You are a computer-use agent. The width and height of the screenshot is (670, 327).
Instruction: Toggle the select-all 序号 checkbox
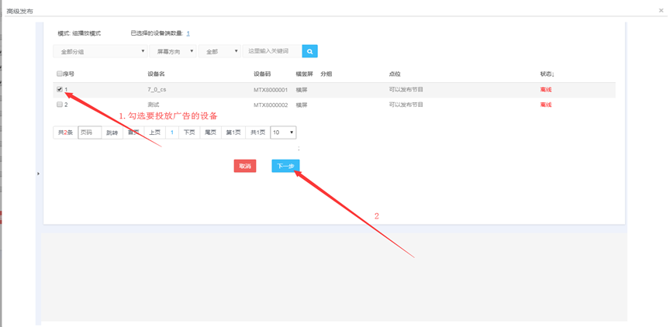(60, 74)
